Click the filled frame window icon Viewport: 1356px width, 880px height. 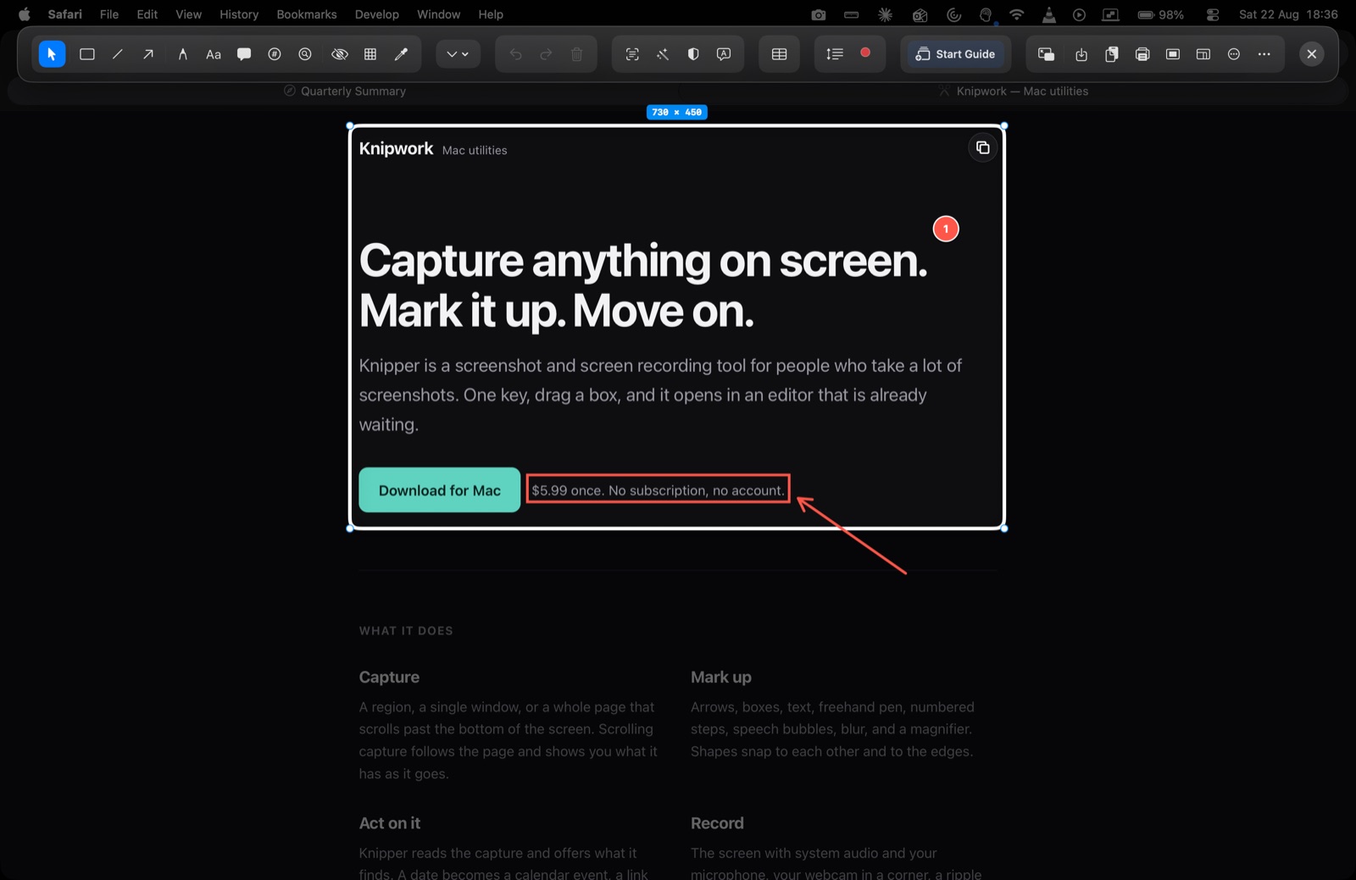click(x=1173, y=54)
